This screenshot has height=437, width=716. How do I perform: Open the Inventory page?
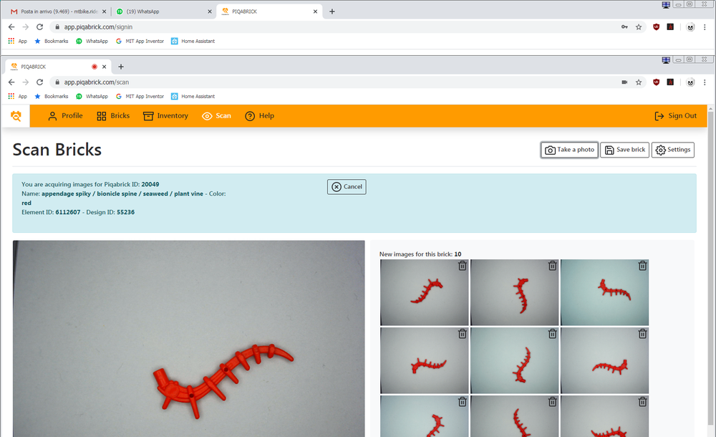click(x=165, y=116)
